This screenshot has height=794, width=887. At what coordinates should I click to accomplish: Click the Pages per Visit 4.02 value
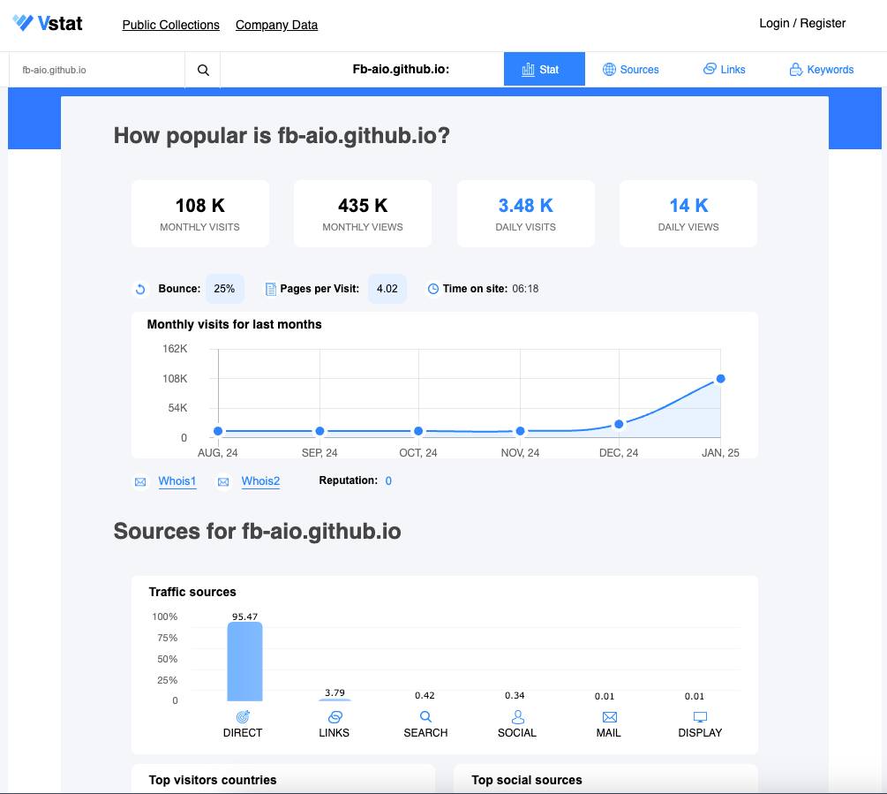[x=387, y=289]
